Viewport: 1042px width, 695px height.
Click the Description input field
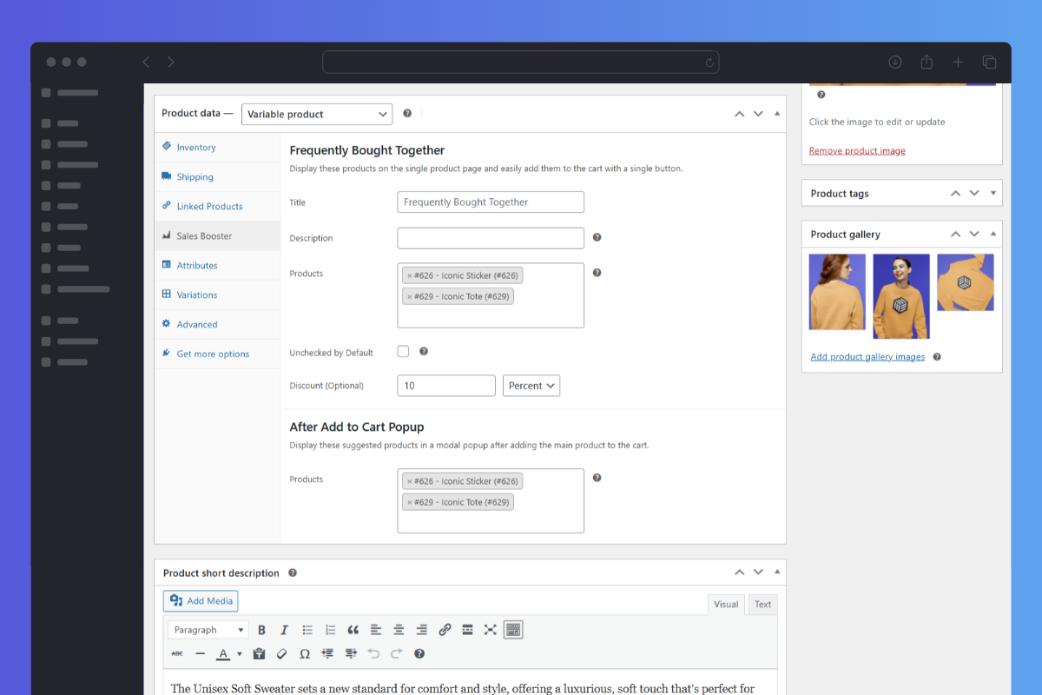pyautogui.click(x=491, y=238)
